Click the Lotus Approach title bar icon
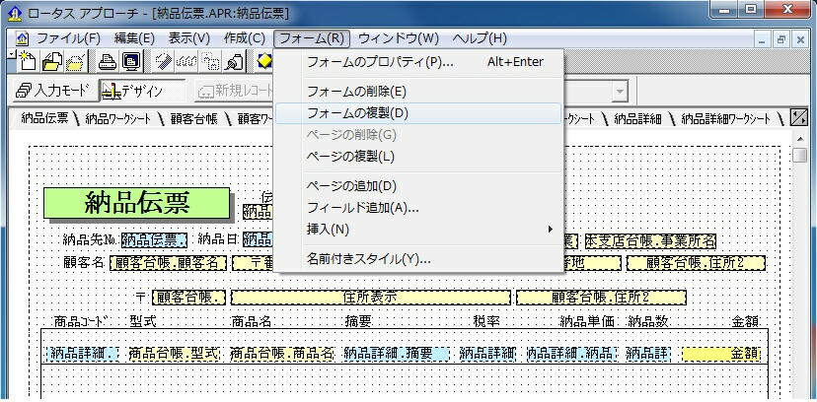The height and width of the screenshot is (402, 817). tap(15, 13)
